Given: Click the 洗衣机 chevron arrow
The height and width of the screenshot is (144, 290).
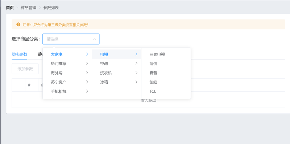Looking at the screenshot, I should coord(136,73).
